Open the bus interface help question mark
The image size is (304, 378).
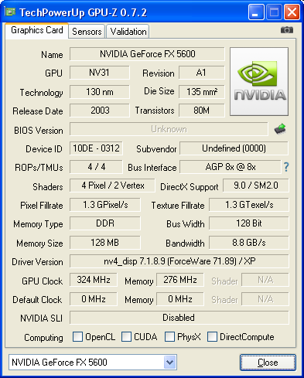(x=286, y=167)
